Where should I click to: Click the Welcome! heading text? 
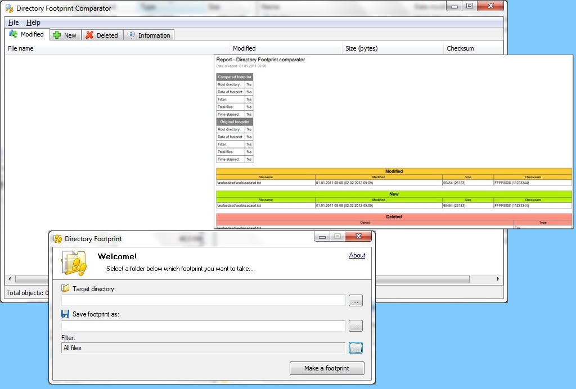(117, 256)
